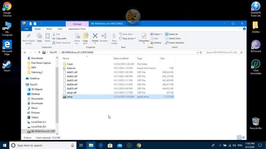Switch to the Home ribbon tab
This screenshot has width=266, height=149.
click(x=37, y=29)
